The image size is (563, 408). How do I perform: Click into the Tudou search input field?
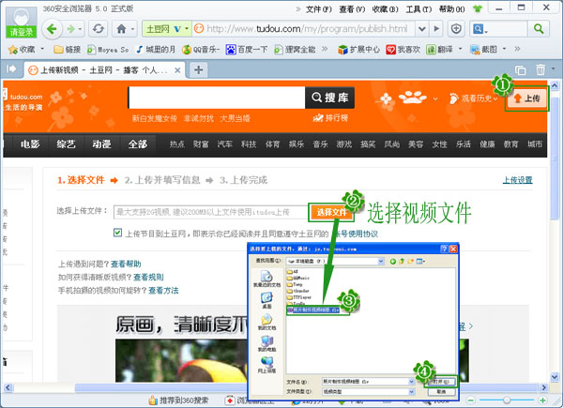(x=217, y=98)
